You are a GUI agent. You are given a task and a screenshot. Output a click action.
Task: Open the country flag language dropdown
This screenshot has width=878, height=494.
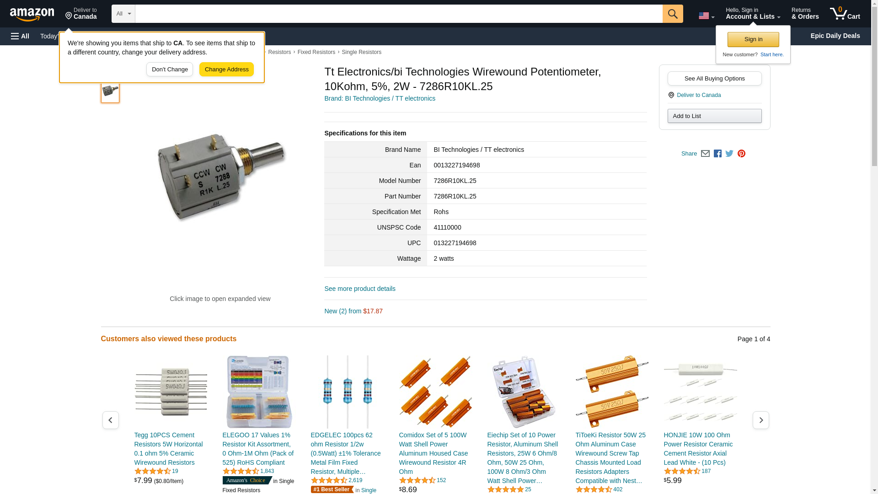706,16
